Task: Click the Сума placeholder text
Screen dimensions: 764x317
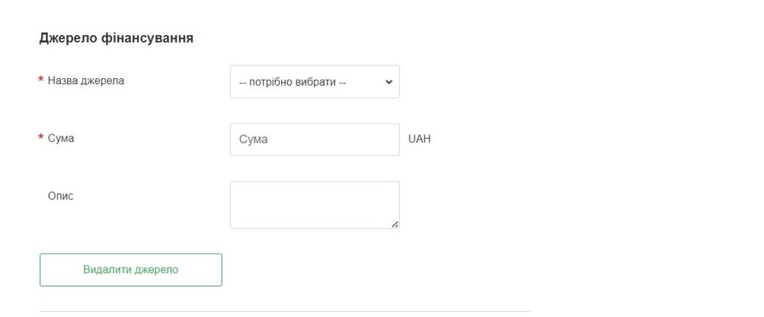Action: pyautogui.click(x=254, y=139)
